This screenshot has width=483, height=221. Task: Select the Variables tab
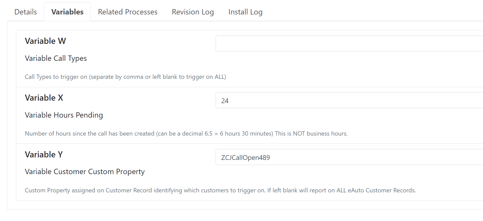pos(67,12)
